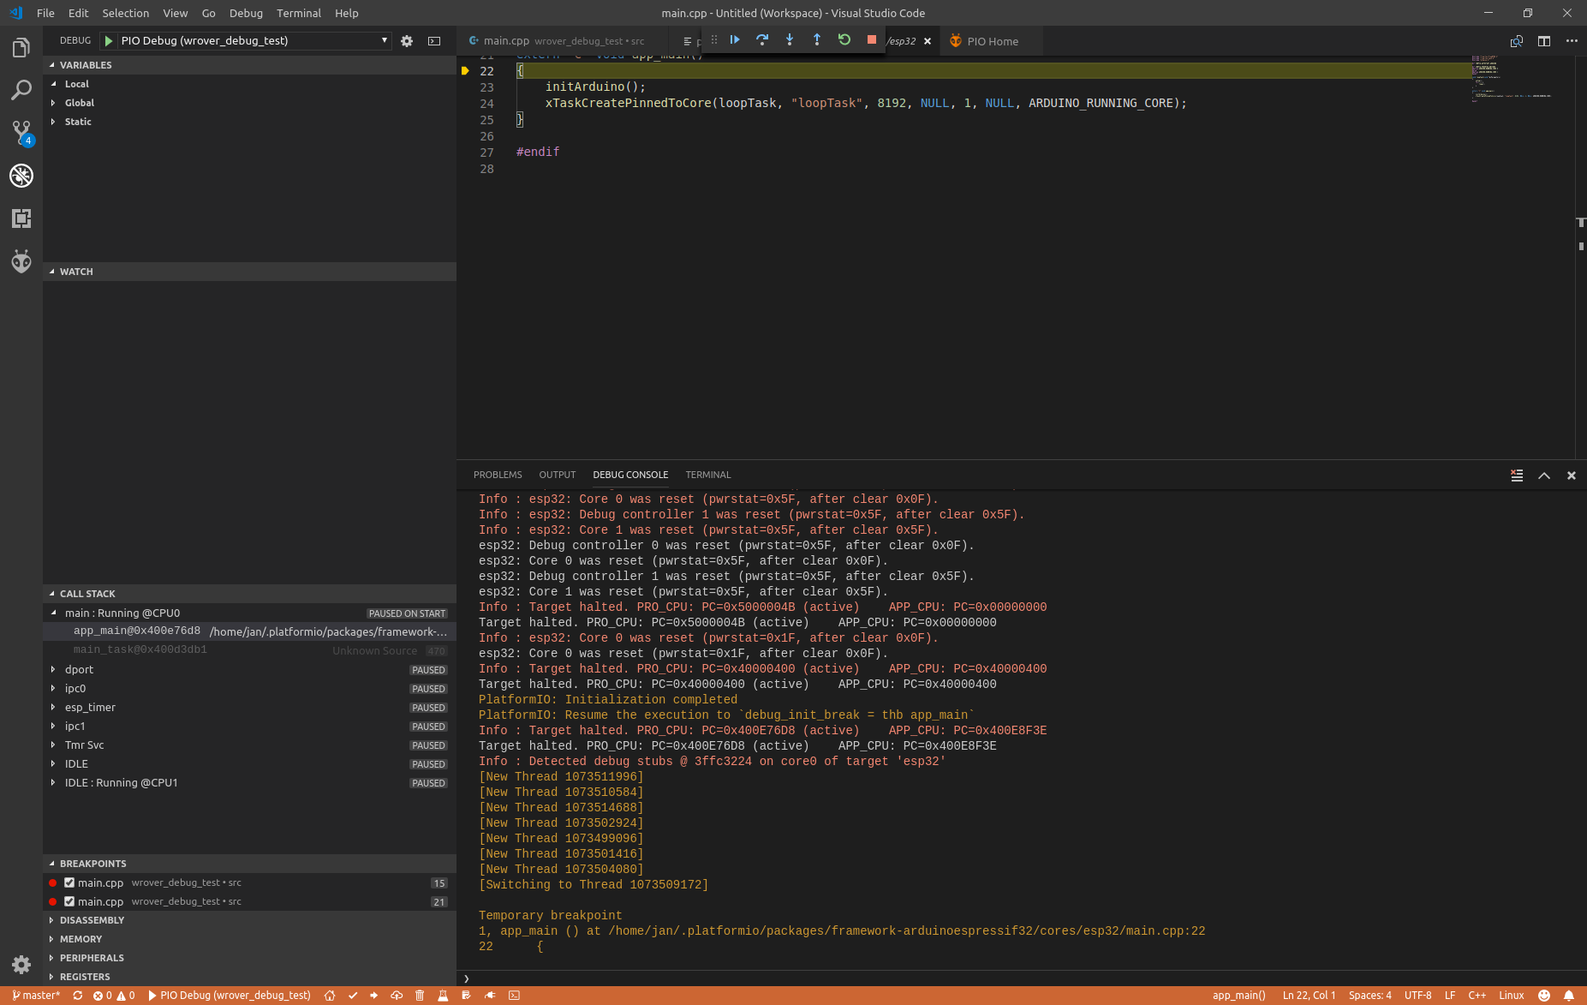1587x1005 pixels.
Task: Open Manage gear in activity bar
Action: [x=21, y=965]
